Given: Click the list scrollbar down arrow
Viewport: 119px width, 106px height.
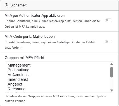Looking at the screenshot, I should [111, 90].
